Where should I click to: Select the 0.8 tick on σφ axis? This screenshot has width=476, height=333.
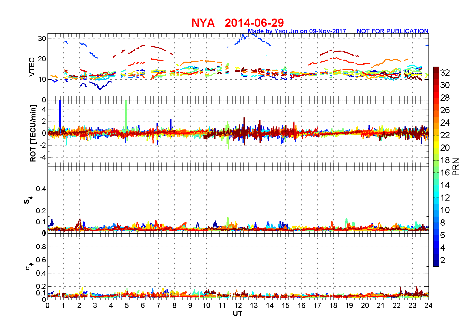point(41,247)
